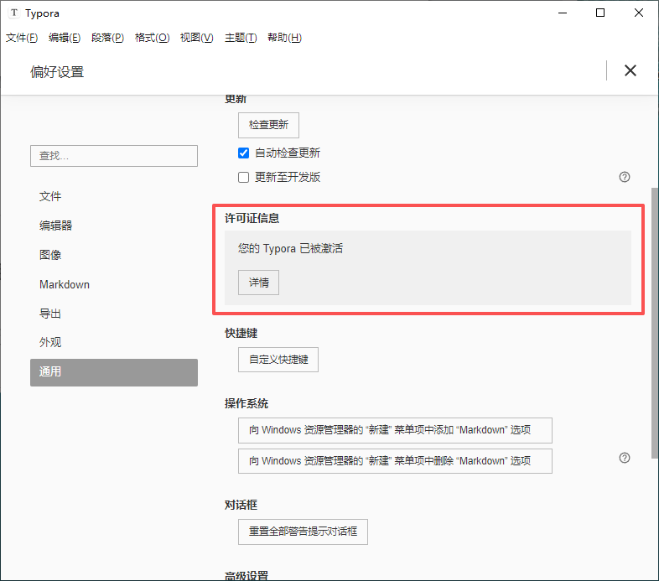
Task: Click 重置全部警告提示对话框 button
Action: (303, 532)
